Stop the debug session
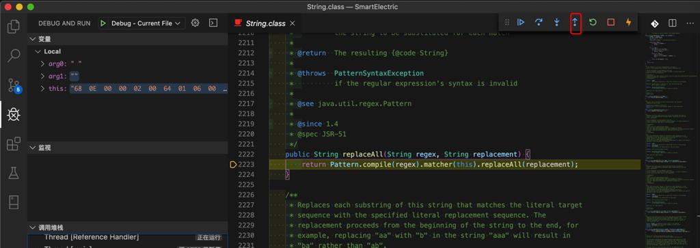The width and height of the screenshot is (700, 248). (610, 23)
